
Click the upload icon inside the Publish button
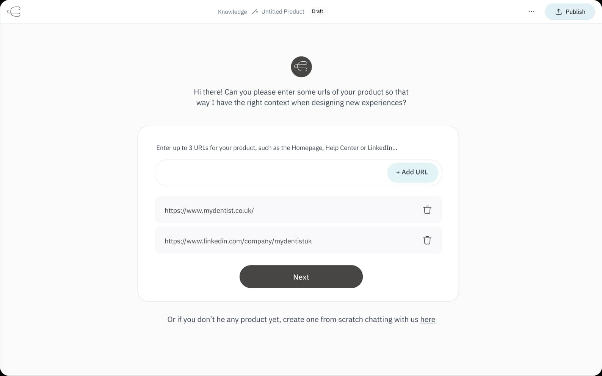point(558,11)
